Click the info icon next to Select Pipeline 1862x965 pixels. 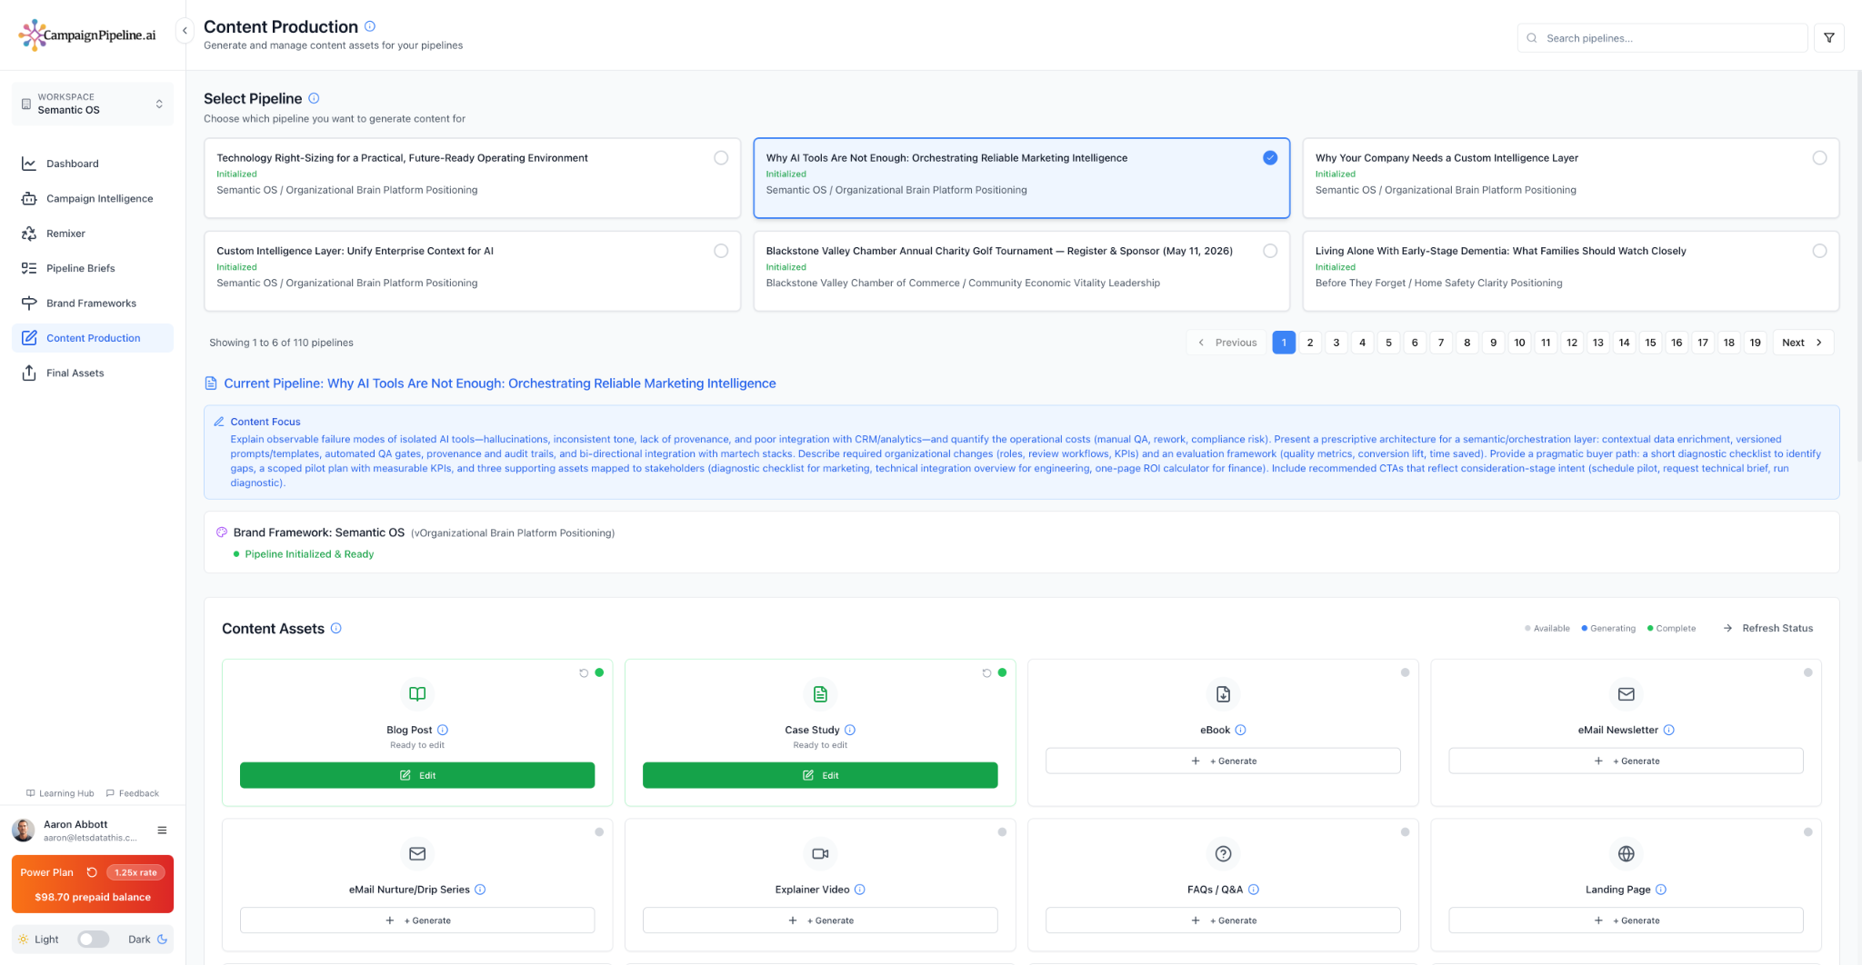tap(314, 98)
